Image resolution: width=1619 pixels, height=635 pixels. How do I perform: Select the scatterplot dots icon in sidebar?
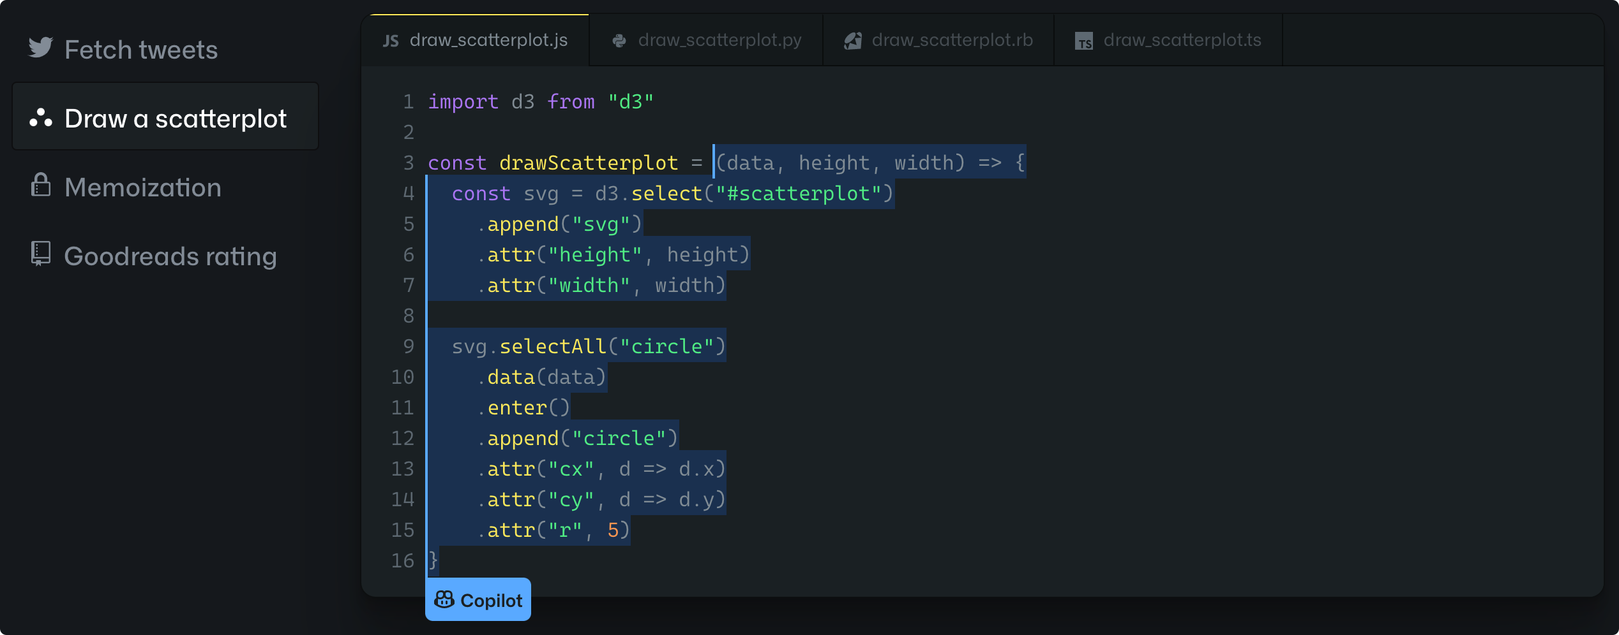coord(41,117)
